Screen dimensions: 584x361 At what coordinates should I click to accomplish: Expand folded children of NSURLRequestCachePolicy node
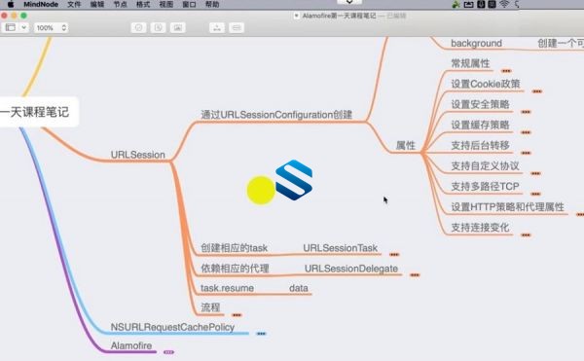pyautogui.click(x=261, y=334)
